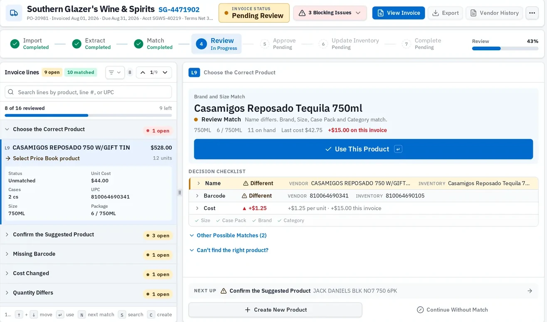Click the L9 line badge
The image size is (547, 322).
194,72
